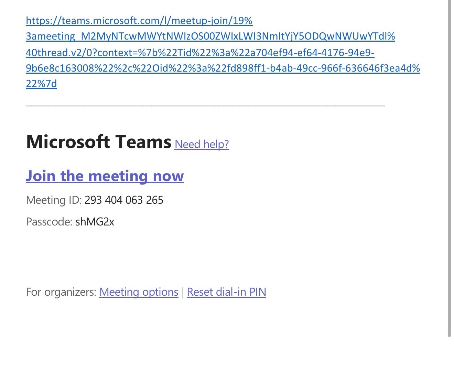Click the "Meeting ID:" label
The height and width of the screenshot is (369, 454).
coord(54,200)
